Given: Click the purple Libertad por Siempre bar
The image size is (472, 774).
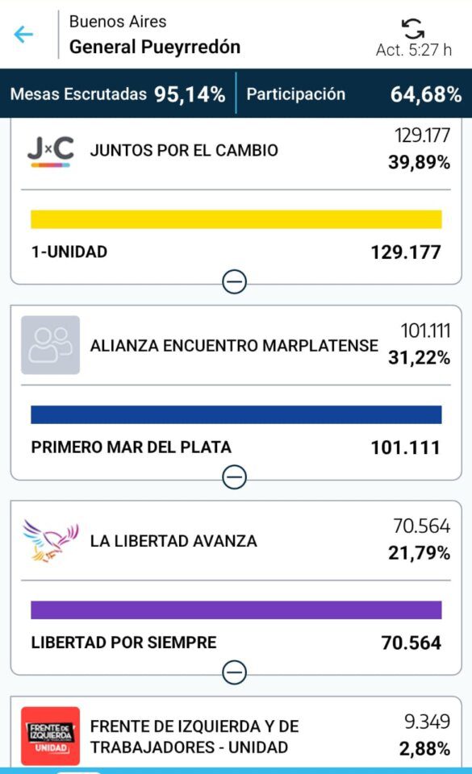Looking at the screenshot, I should coord(236,610).
